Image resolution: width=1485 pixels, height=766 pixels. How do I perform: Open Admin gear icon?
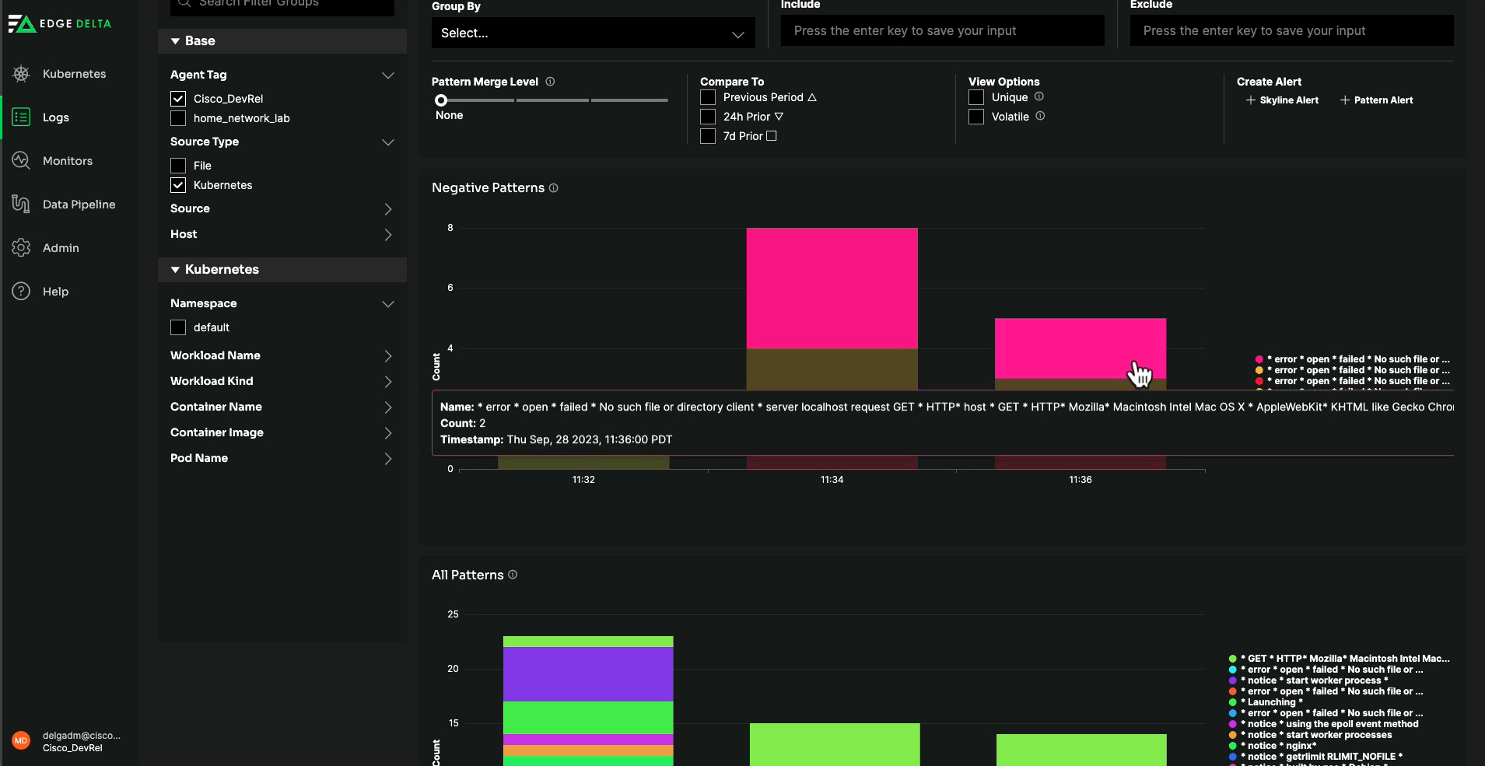tap(21, 248)
